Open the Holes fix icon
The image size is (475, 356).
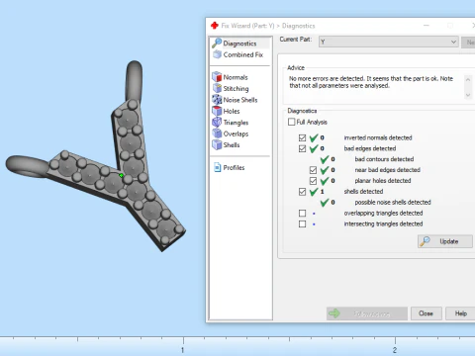[217, 111]
